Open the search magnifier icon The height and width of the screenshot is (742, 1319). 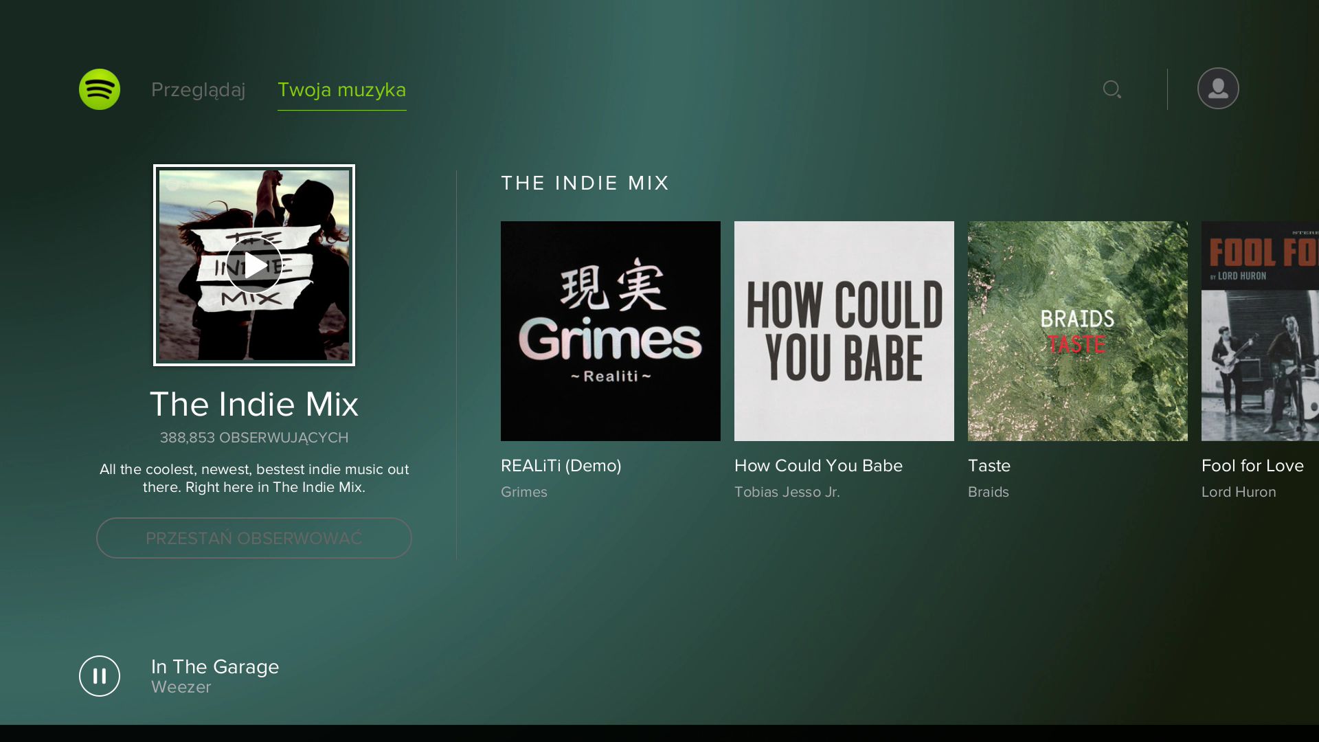coord(1112,89)
